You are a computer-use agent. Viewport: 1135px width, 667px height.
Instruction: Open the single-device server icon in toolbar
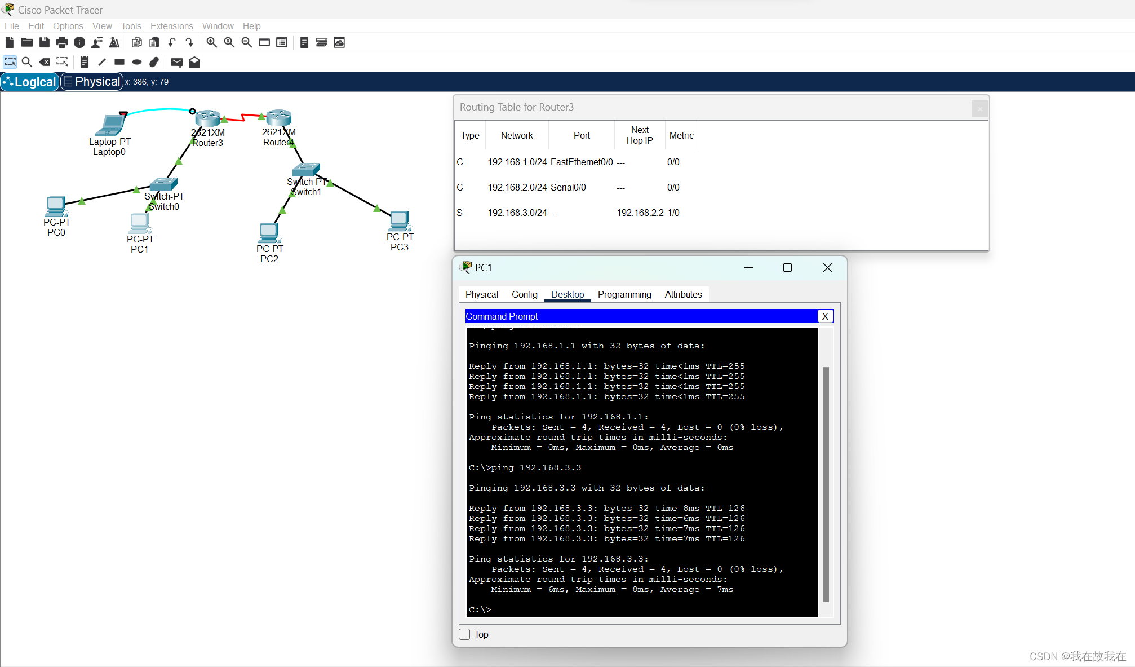coord(304,42)
